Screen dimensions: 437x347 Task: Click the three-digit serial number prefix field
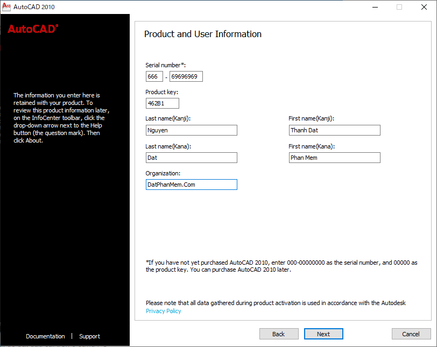[x=154, y=76]
